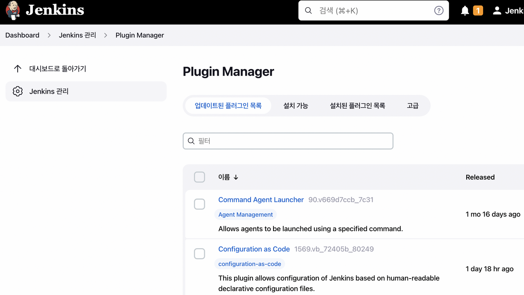Image resolution: width=524 pixels, height=295 pixels.
Task: Open the user profile icon
Action: pos(497,11)
